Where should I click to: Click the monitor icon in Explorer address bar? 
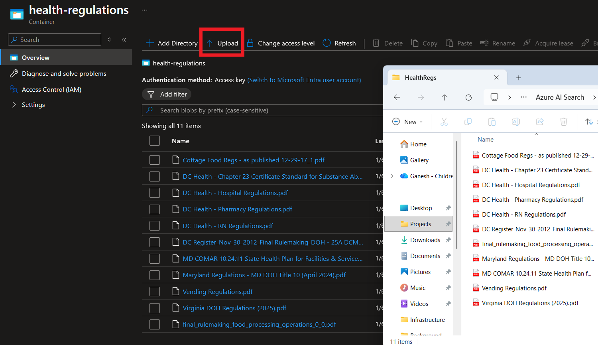pos(494,97)
